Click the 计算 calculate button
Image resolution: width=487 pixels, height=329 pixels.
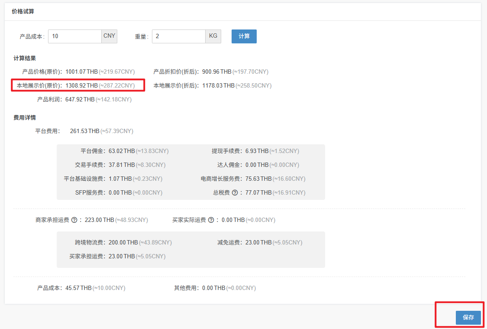244,36
